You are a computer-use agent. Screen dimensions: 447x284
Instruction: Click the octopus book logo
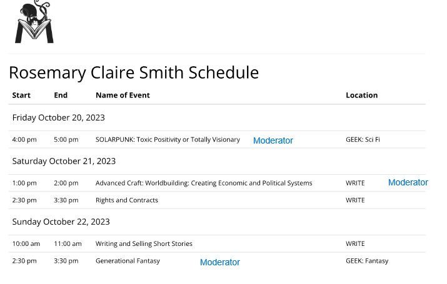click(x=34, y=23)
